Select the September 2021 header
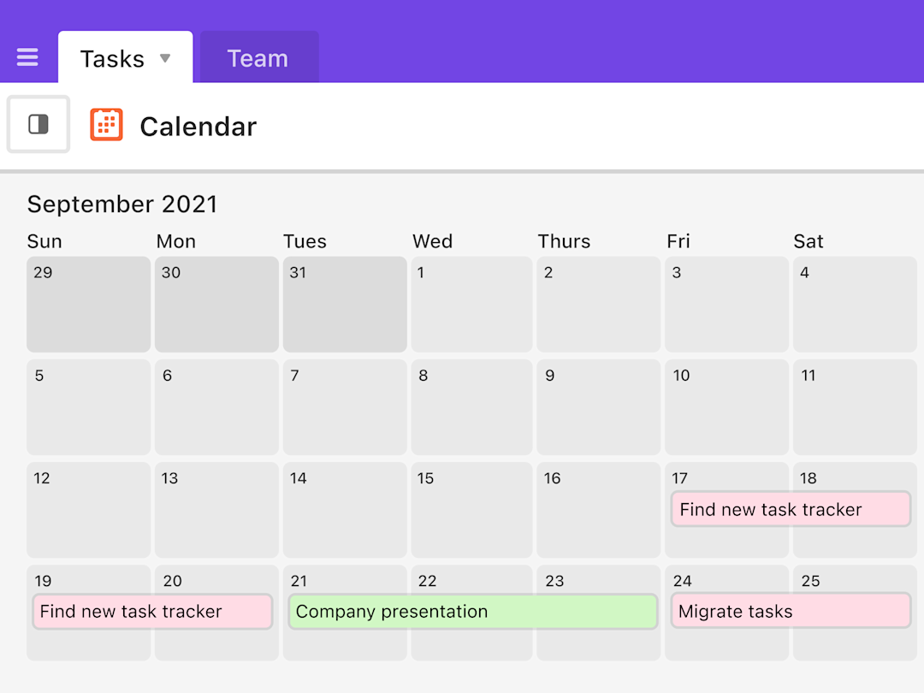Viewport: 924px width, 693px height. 122,204
